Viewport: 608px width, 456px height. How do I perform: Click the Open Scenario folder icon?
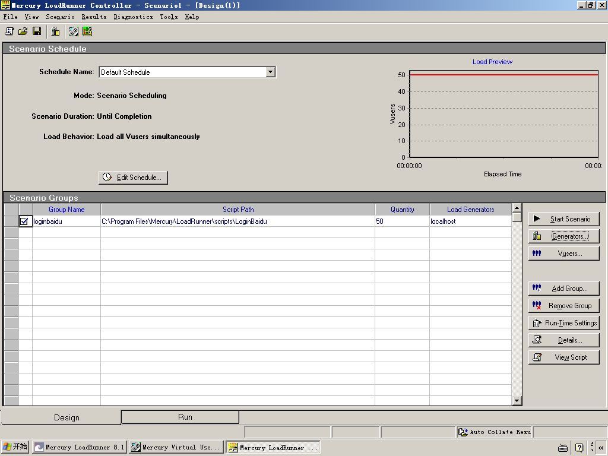click(x=23, y=31)
